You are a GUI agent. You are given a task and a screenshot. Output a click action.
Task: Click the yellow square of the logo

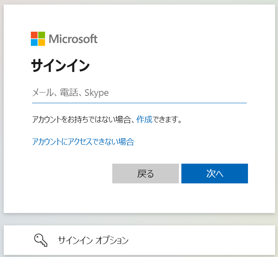[x=42, y=42]
